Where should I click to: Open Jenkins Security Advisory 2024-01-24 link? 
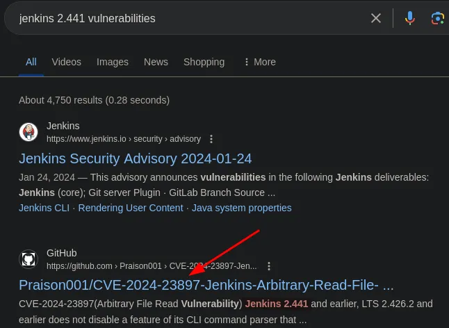tap(135, 158)
